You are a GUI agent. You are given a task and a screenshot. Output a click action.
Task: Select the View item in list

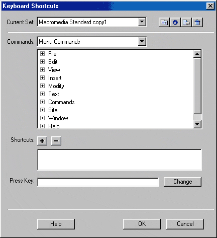pyautogui.click(x=54, y=70)
